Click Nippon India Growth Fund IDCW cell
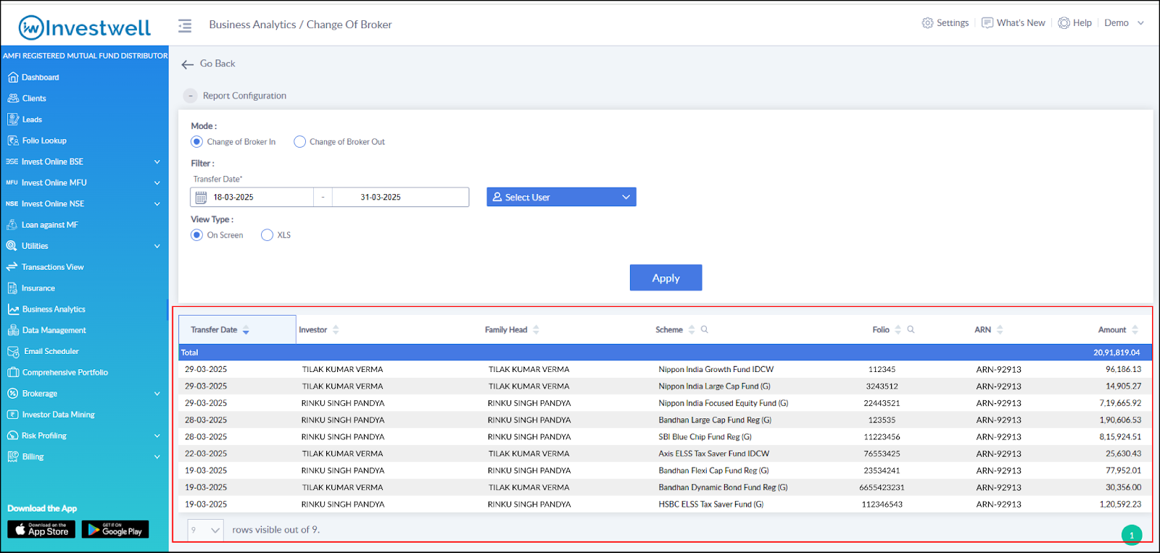Image resolution: width=1160 pixels, height=553 pixels. click(x=716, y=369)
